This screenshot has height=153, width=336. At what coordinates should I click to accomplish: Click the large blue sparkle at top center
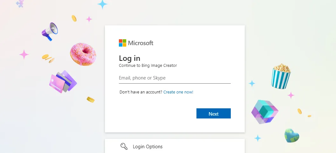pos(102,4)
